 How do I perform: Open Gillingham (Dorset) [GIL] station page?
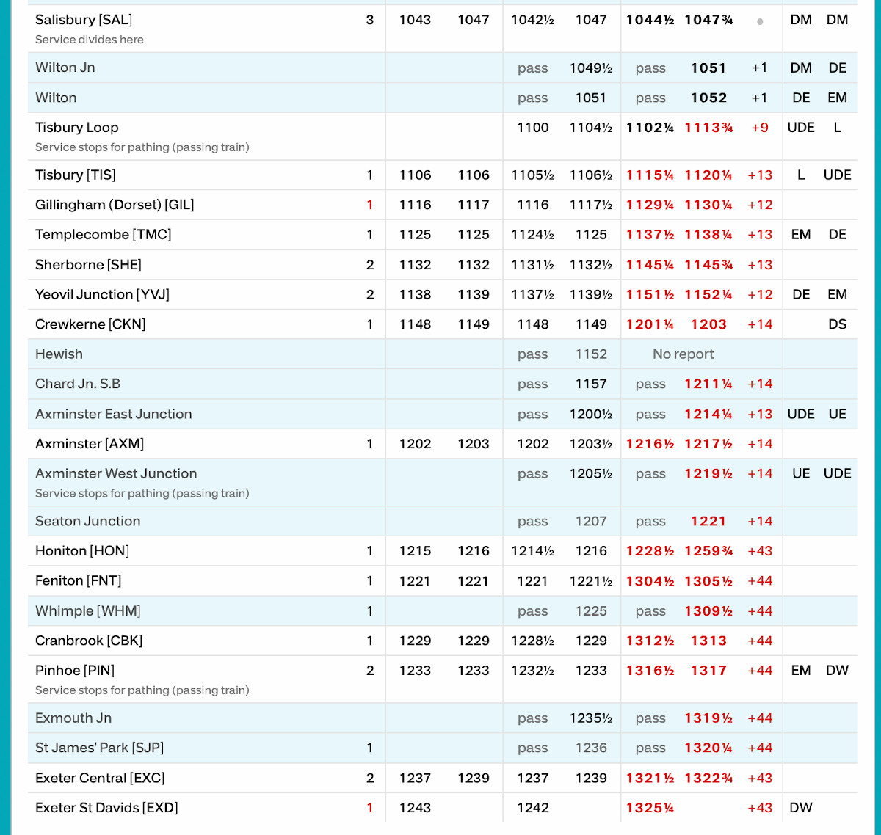pyautogui.click(x=115, y=205)
